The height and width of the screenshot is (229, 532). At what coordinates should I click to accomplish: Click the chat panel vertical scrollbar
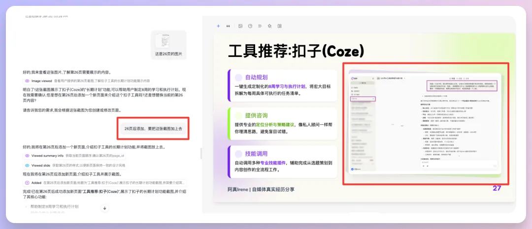click(201, 154)
